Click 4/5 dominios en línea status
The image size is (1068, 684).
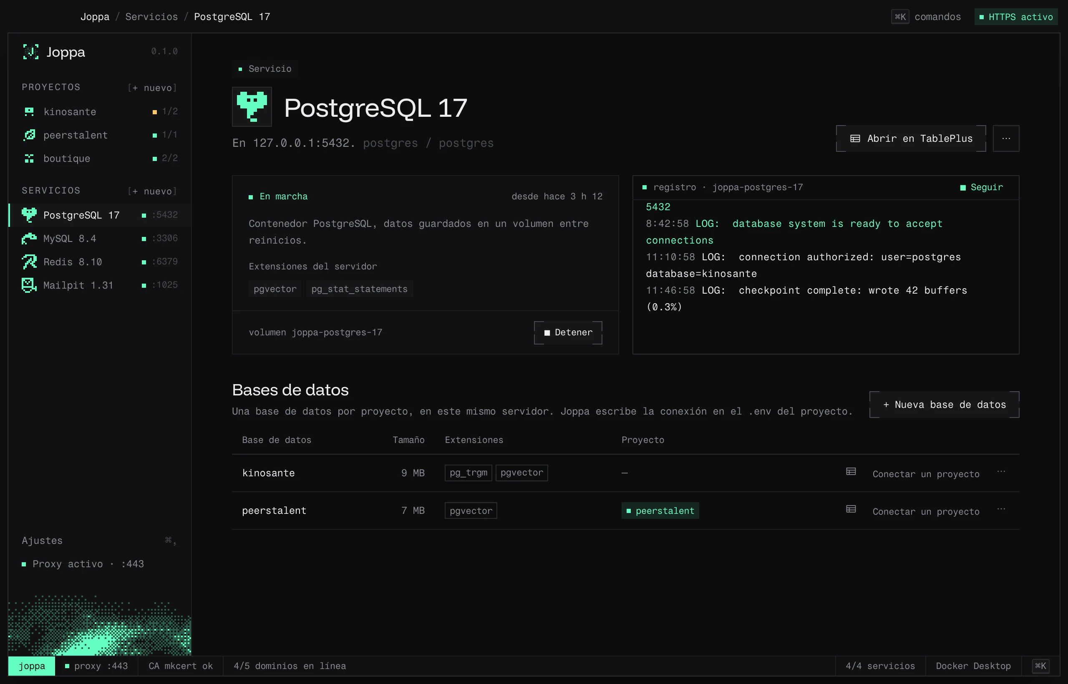pos(290,666)
